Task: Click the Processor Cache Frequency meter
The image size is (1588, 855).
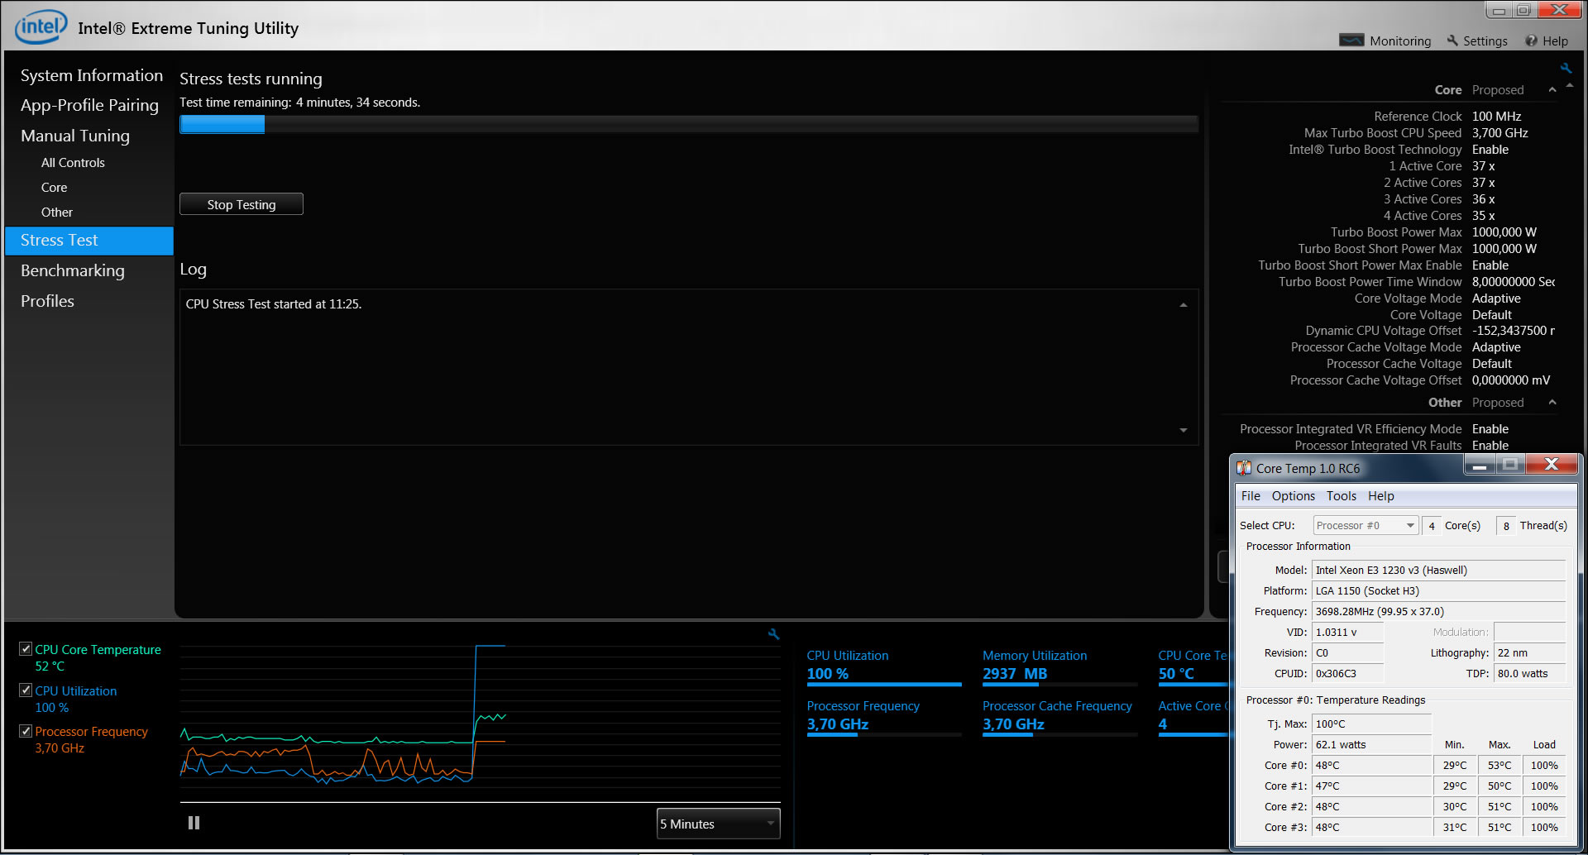Action: 1059,717
